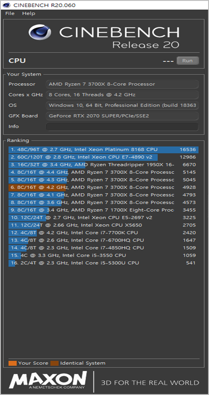The height and width of the screenshot is (395, 209).
Task: Click the Run button for CPU test
Action: 188,60
